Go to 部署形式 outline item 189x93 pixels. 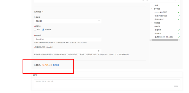158,30
